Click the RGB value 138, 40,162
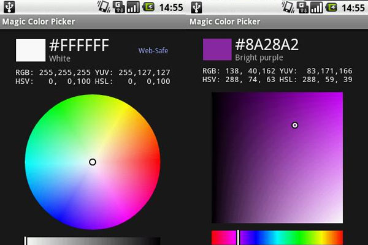 (x=250, y=71)
